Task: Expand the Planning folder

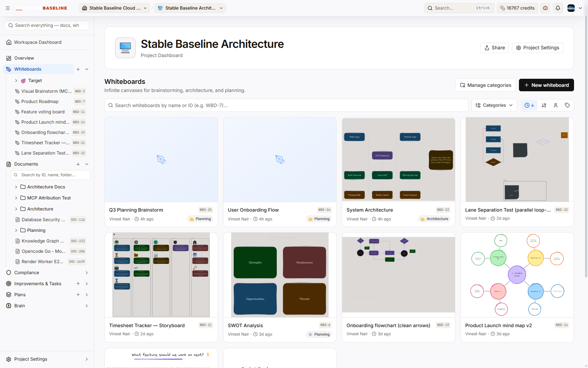Action: [x=16, y=230]
